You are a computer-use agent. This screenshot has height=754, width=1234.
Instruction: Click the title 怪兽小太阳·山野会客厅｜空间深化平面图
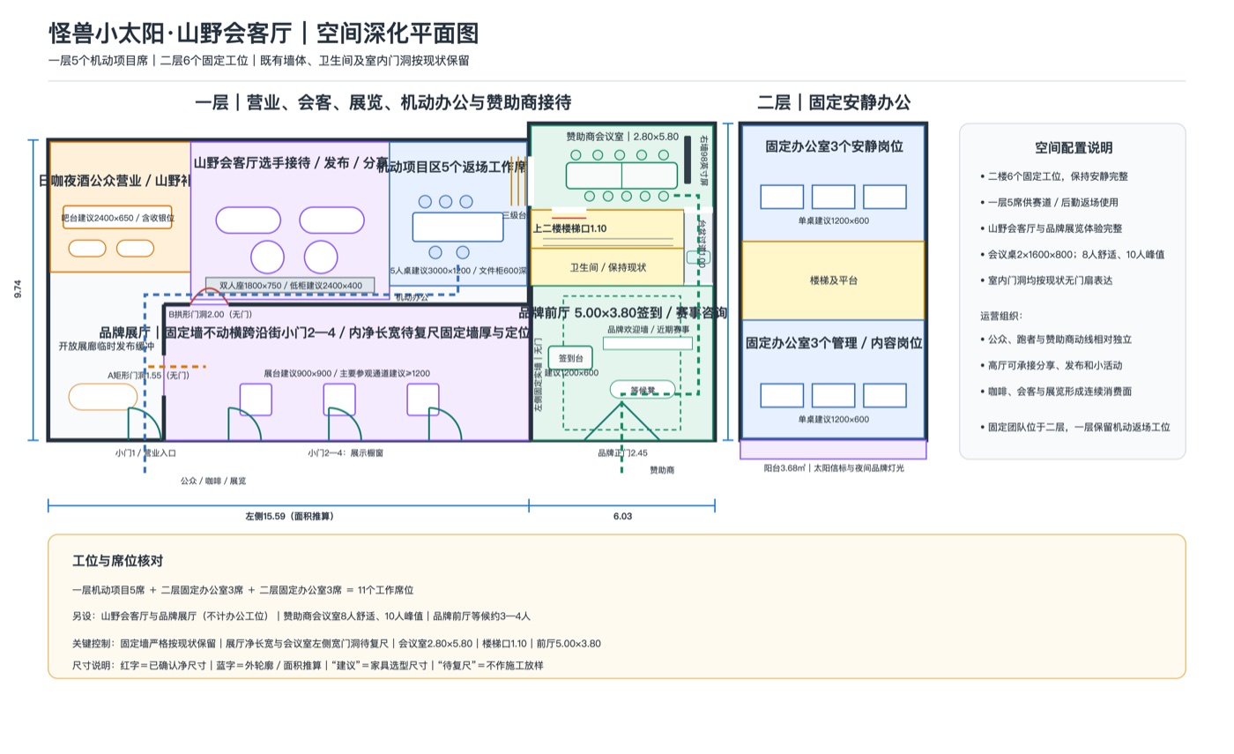point(264,34)
